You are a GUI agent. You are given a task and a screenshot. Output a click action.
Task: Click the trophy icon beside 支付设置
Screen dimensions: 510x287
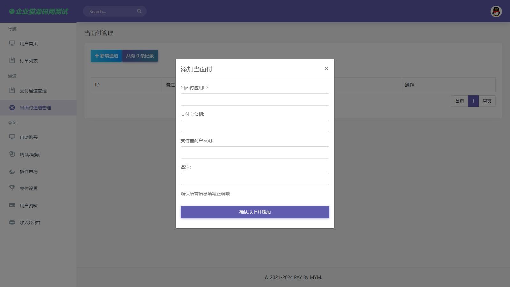click(x=12, y=188)
